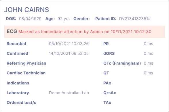Screen dimensions: 169x112
Task: Select the Demo Australian Lab laboratory value
Action: tap(69, 93)
